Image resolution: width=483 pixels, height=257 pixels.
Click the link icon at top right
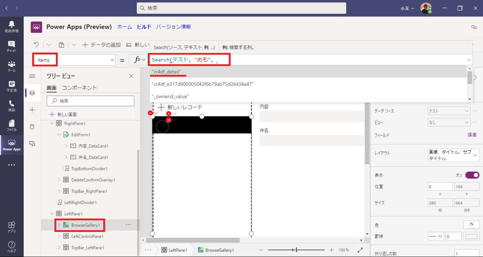(x=474, y=27)
